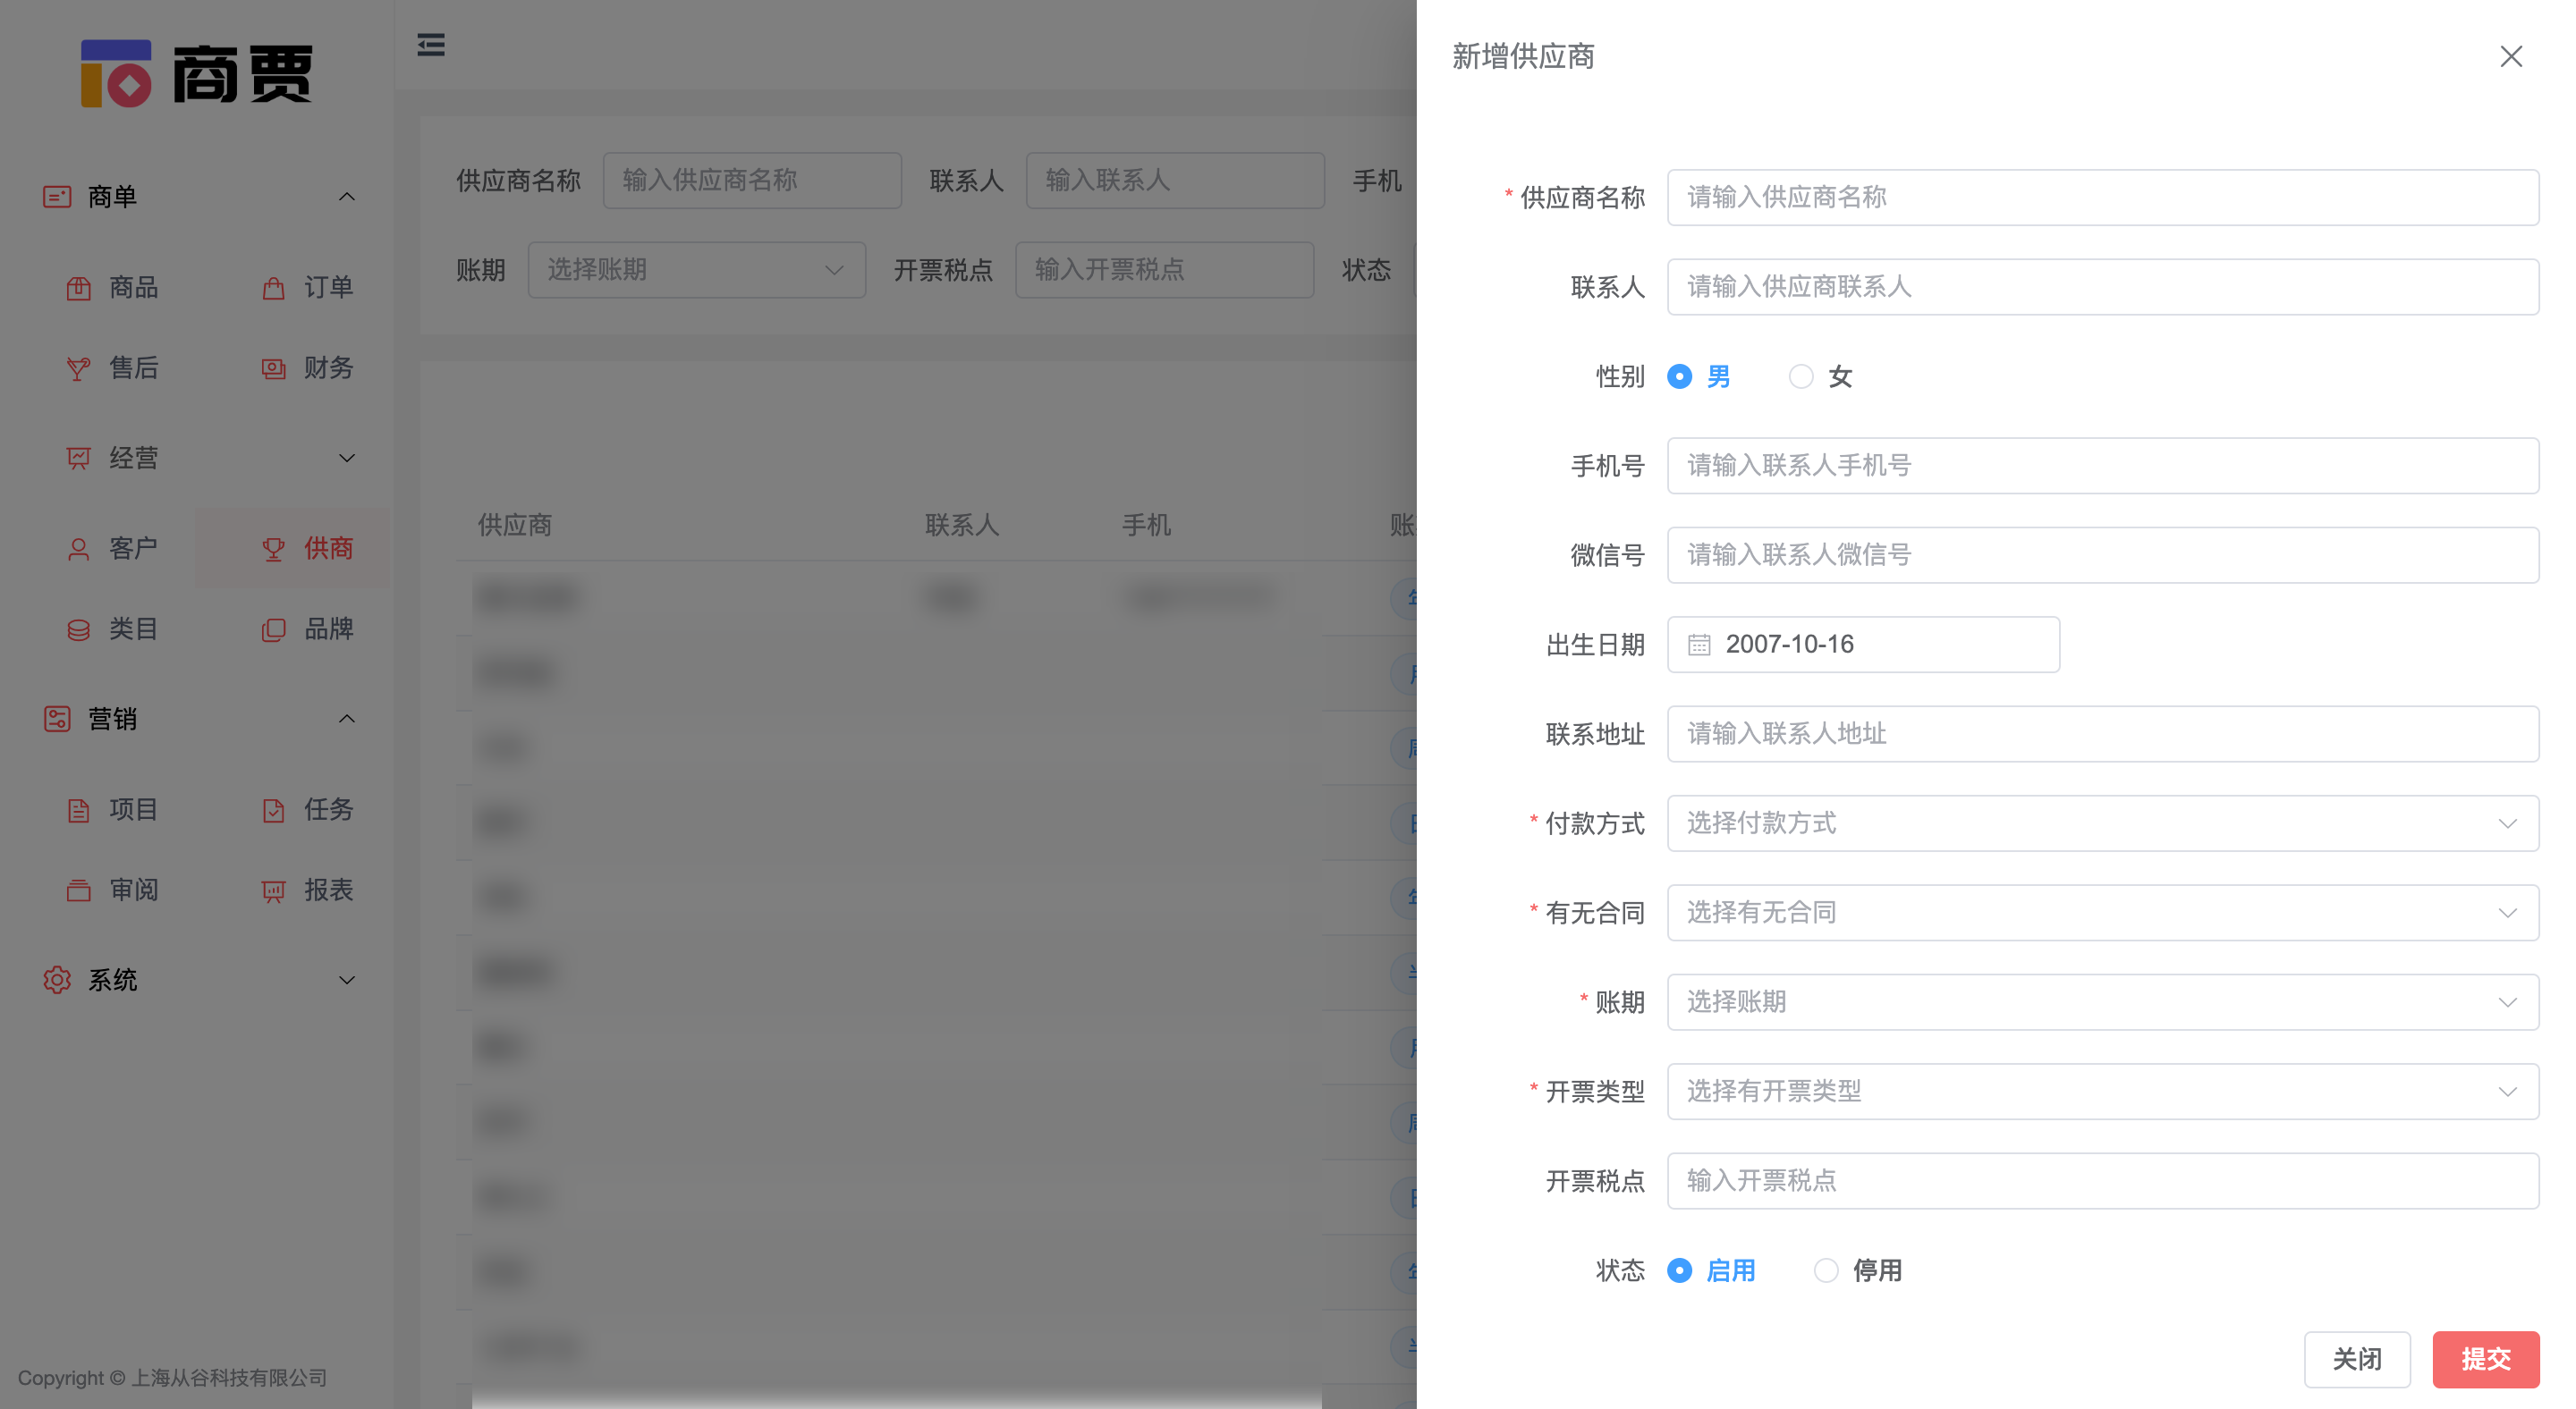Viewport: 2576px width, 1409px height.
Task: Choose 停用 status option
Action: point(1827,1270)
